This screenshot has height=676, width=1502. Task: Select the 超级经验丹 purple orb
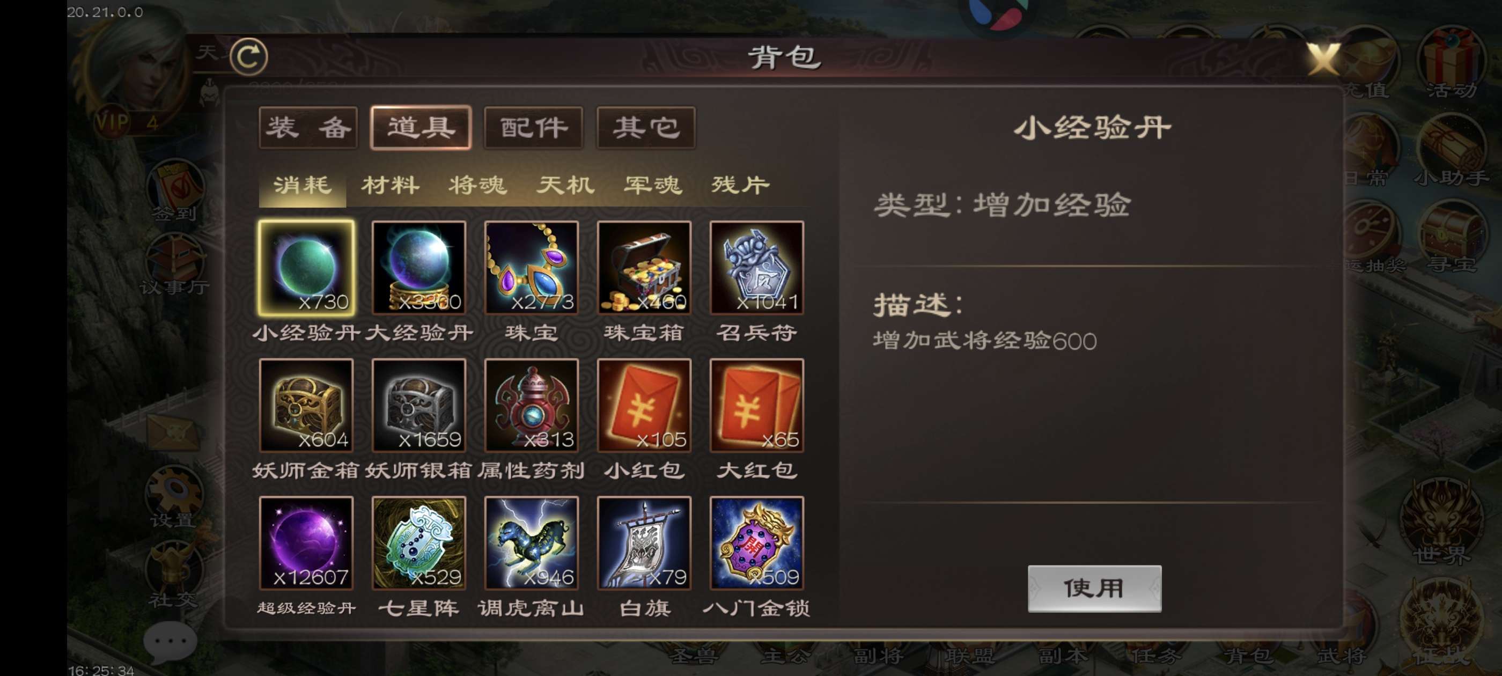tap(306, 543)
